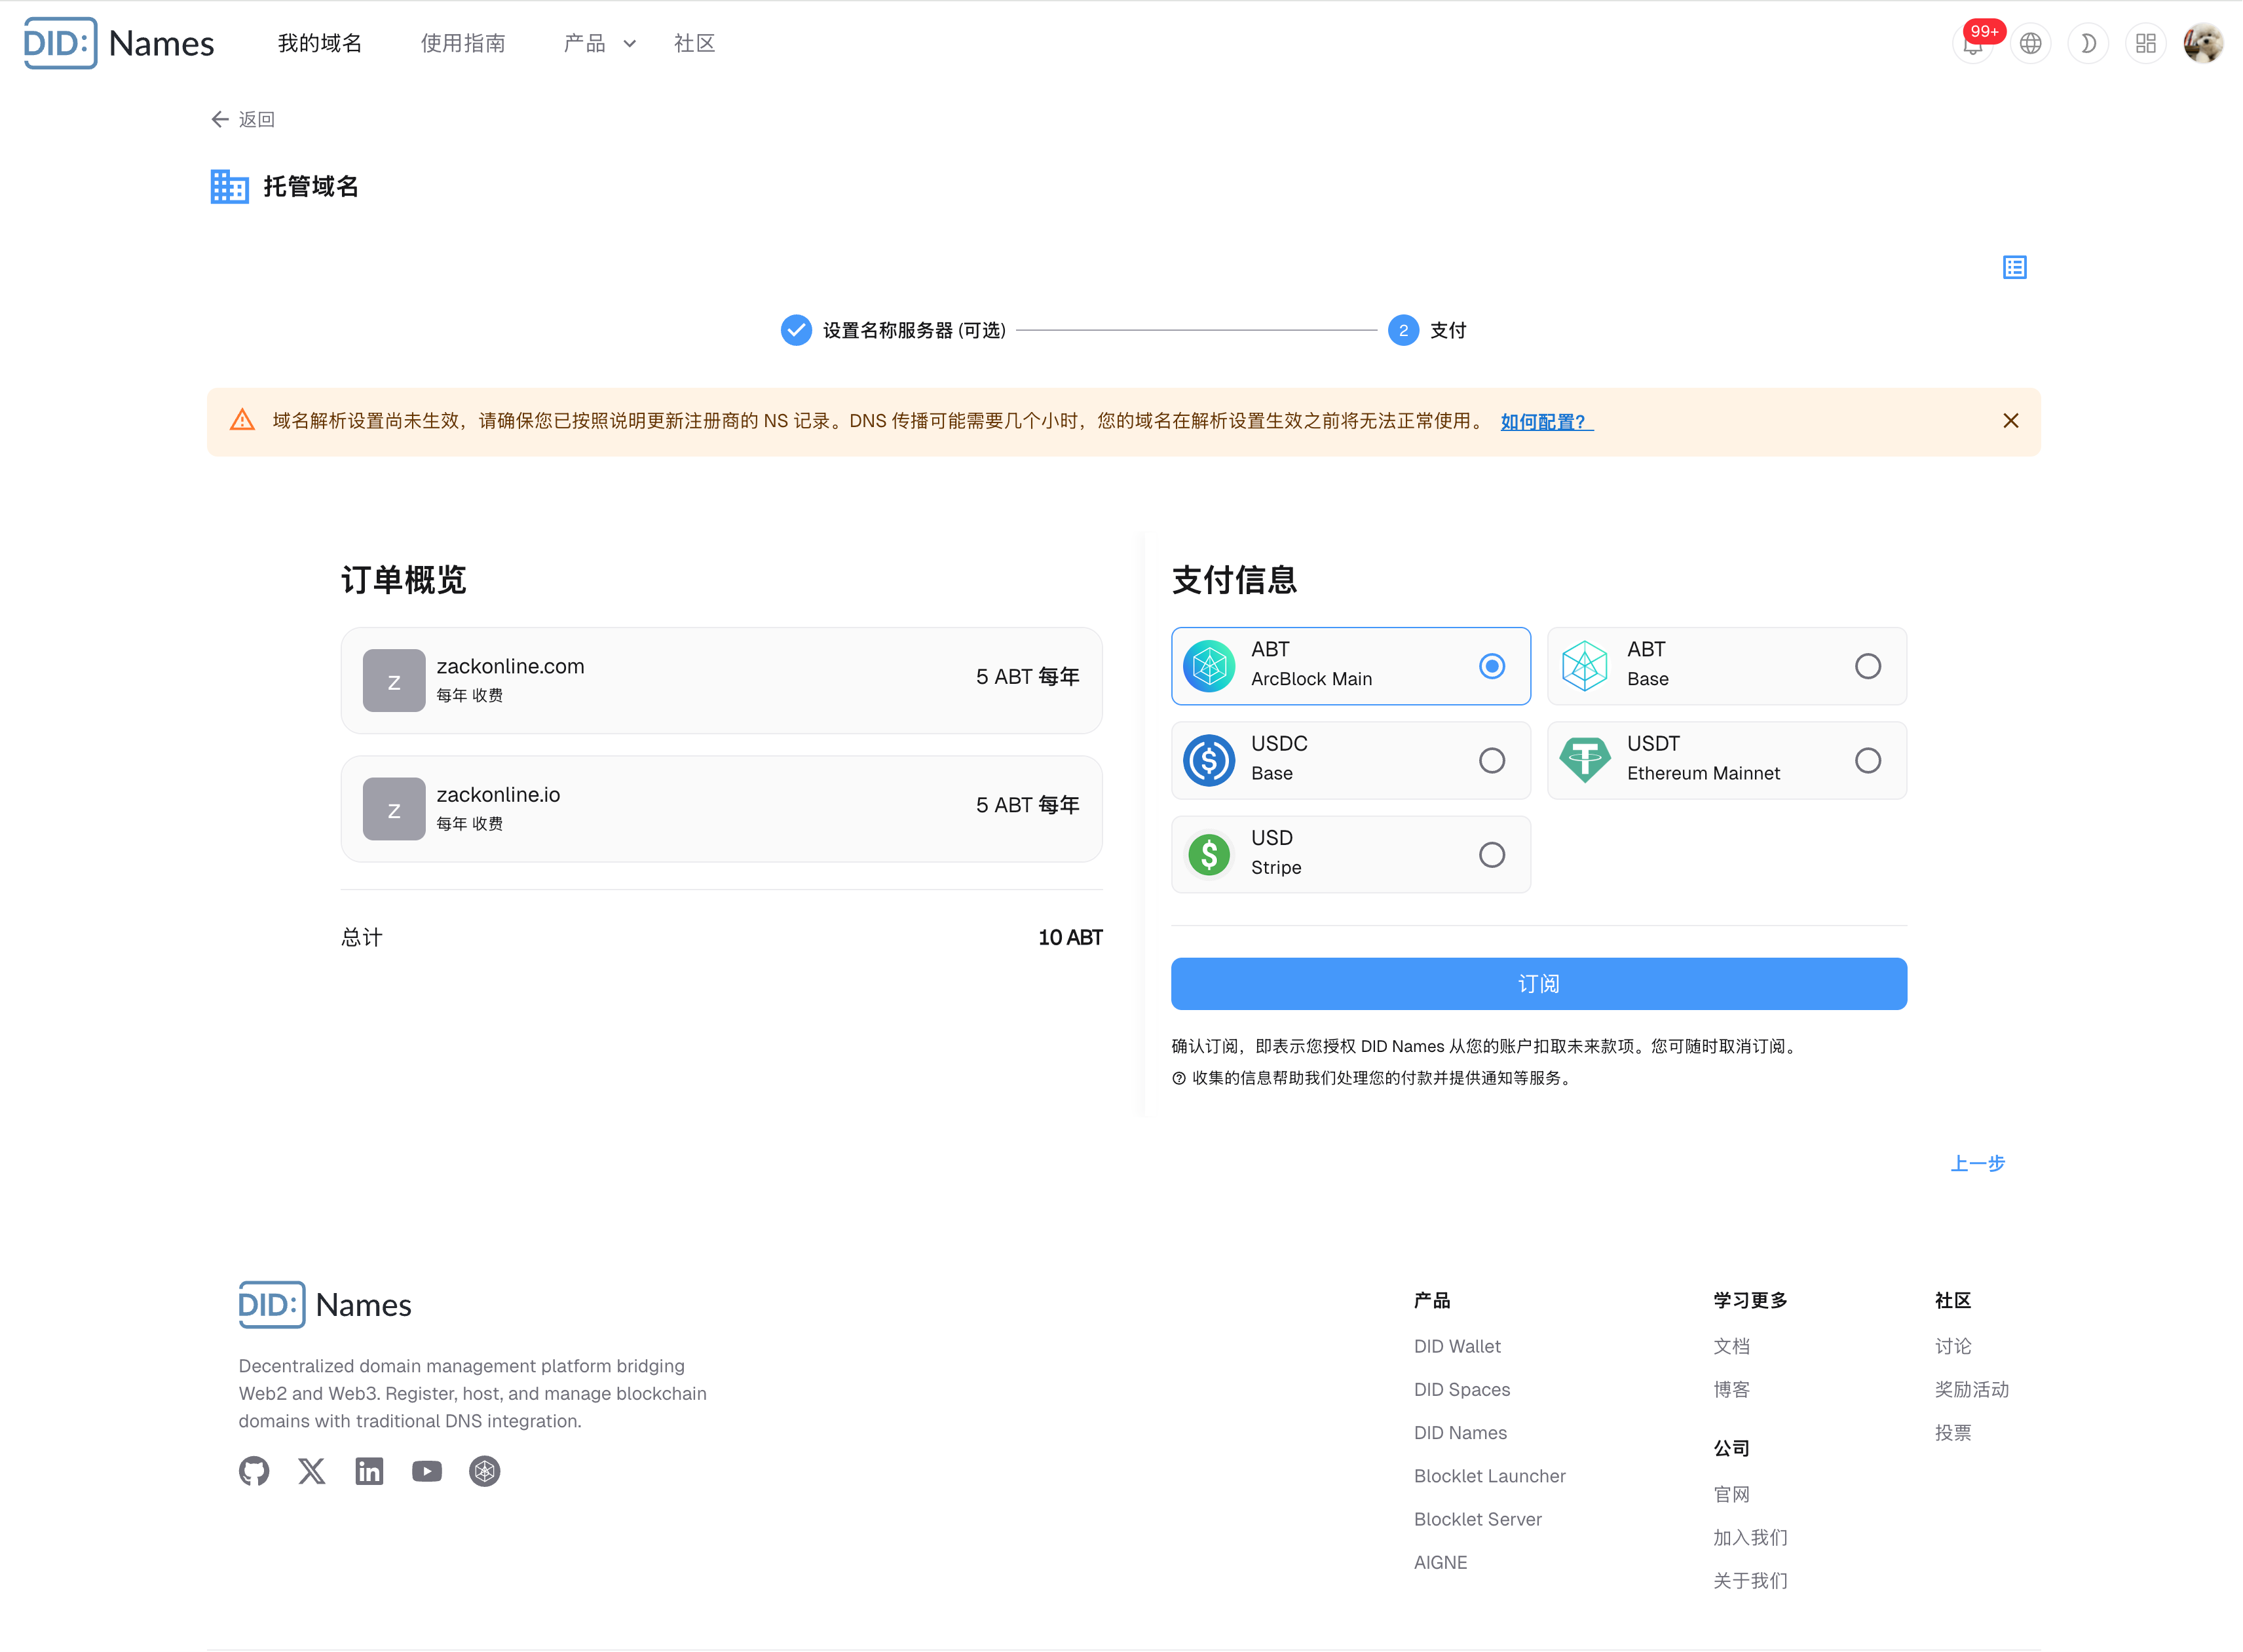The image size is (2243, 1652).
Task: Click the globe language switcher icon
Action: 2030,44
